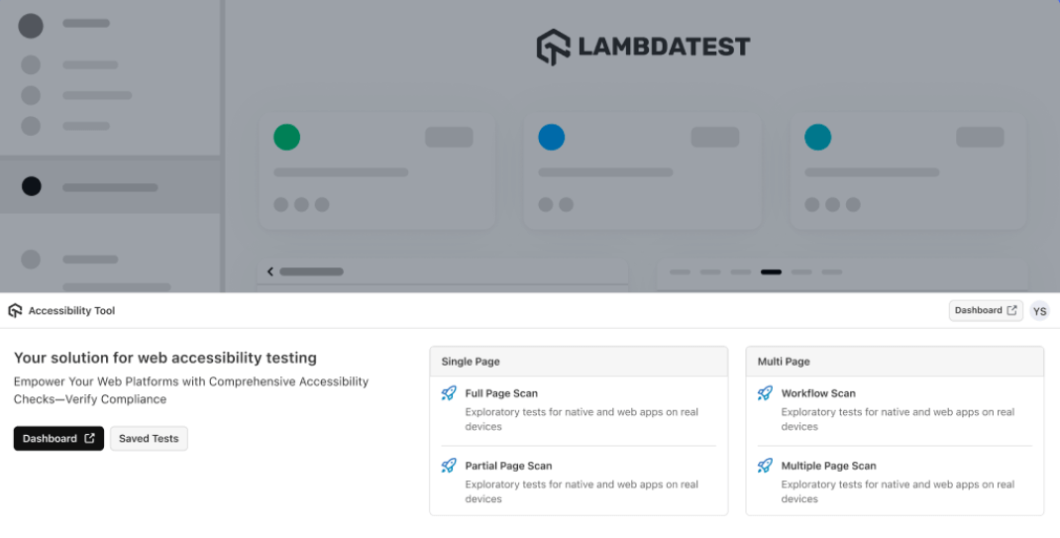The height and width of the screenshot is (538, 1060).
Task: Click the "Empower Your Web Platforms" description text
Action: 191,390
